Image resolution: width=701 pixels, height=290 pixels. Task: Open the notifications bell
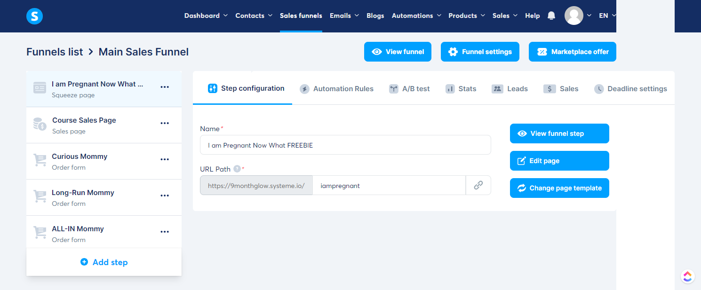551,16
